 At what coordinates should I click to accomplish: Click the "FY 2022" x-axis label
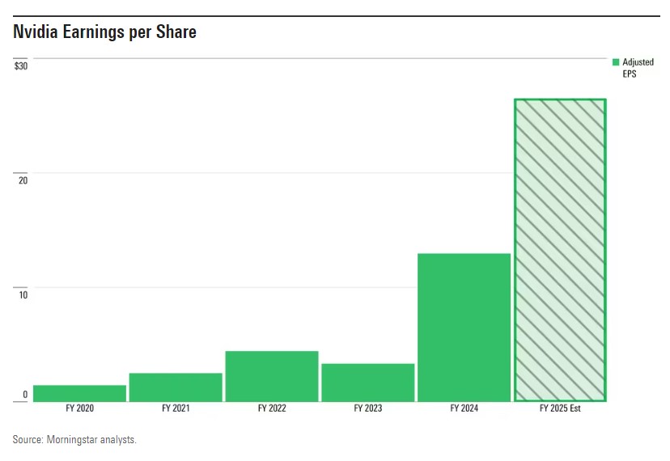click(272, 408)
